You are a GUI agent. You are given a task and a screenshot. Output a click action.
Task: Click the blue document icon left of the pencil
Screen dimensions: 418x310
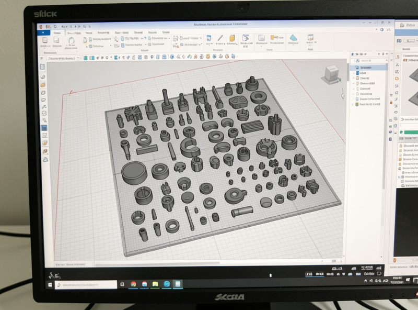point(208,38)
